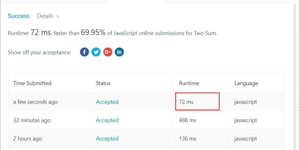Share acceptance on Twitter
The image size is (299, 150).
click(96, 52)
